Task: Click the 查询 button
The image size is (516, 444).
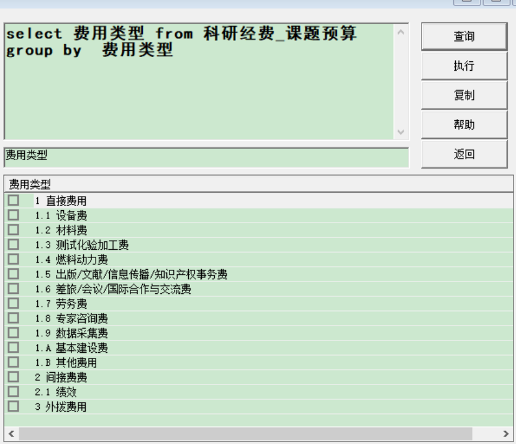Action: click(464, 36)
